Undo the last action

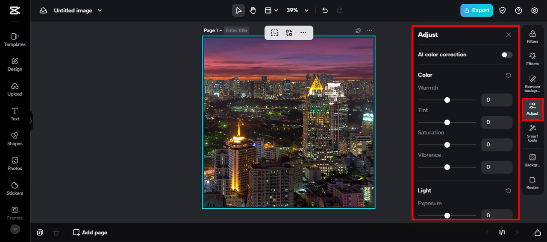pyautogui.click(x=325, y=11)
